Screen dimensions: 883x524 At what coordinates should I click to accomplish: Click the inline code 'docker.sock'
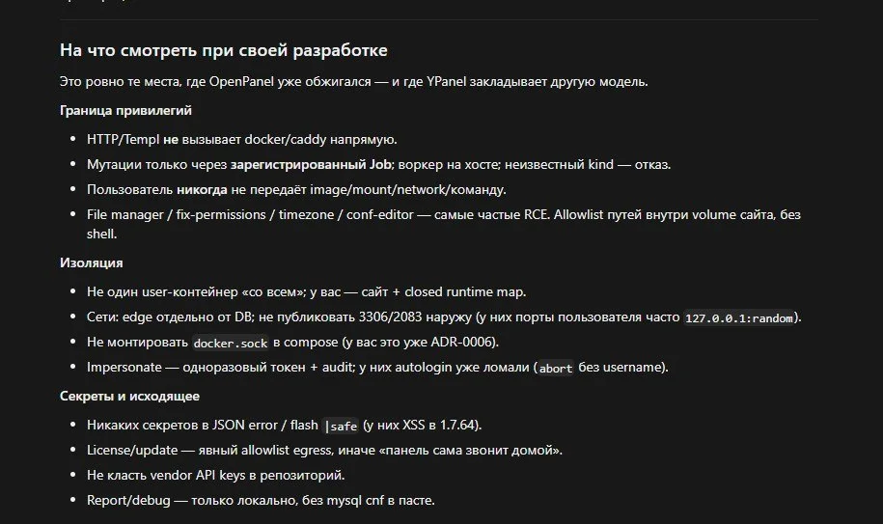click(231, 343)
